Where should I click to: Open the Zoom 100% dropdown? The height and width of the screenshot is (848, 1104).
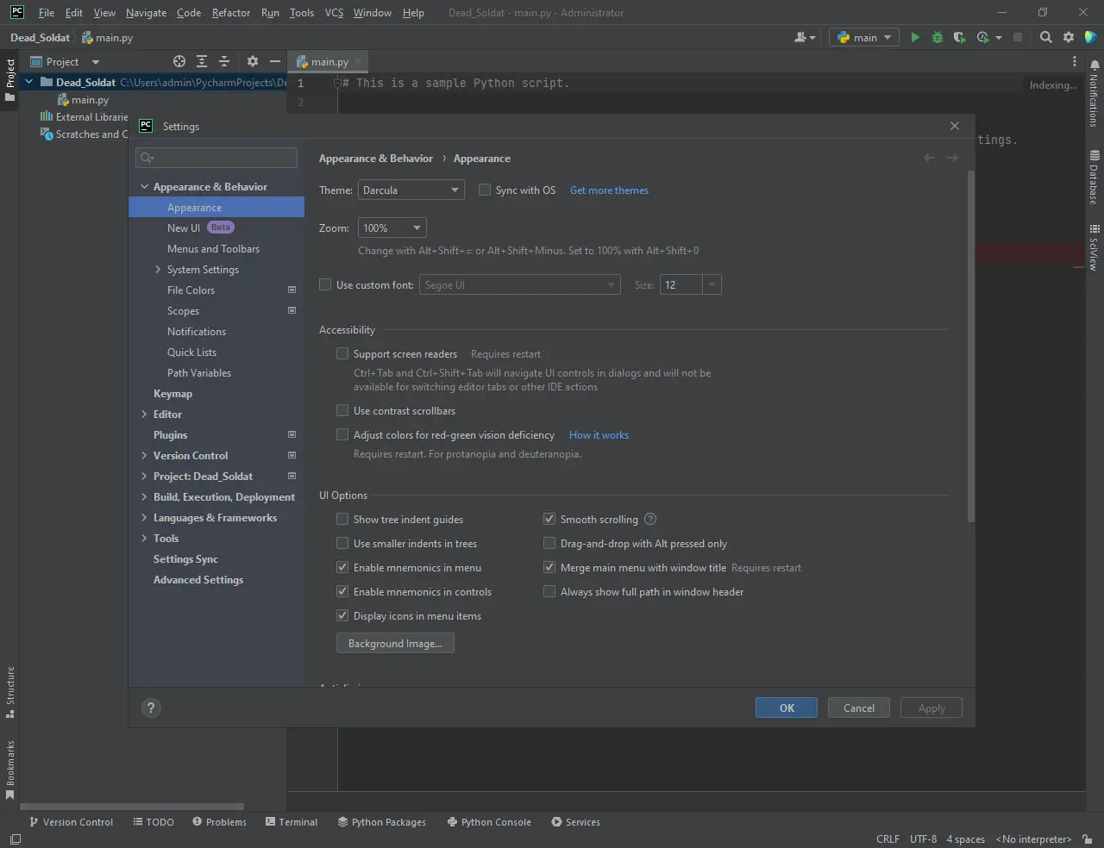(392, 228)
